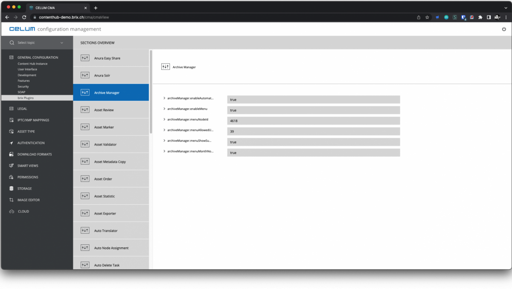This screenshot has height=289, width=512.
Task: Click the enableAutomat... value field showing true
Action: [x=314, y=100]
